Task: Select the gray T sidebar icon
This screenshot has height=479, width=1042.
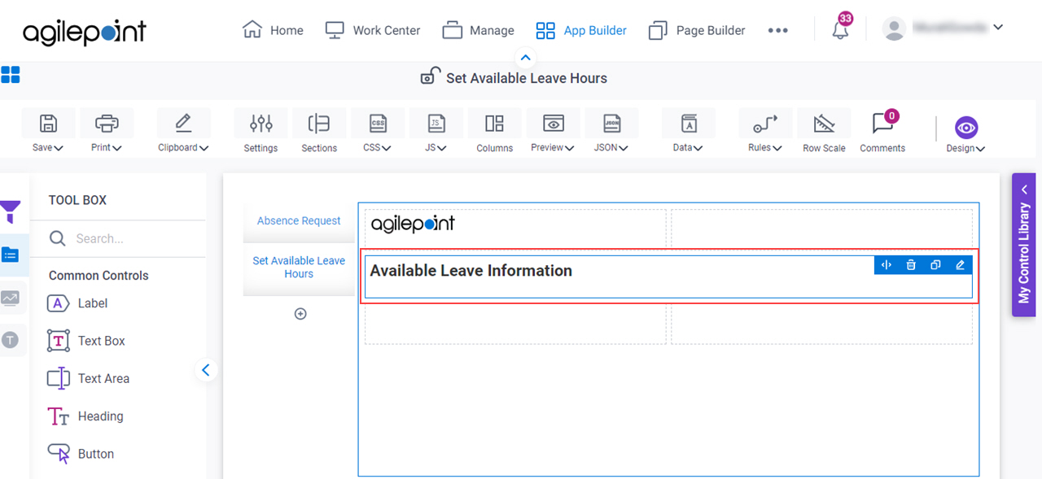Action: pos(10,340)
